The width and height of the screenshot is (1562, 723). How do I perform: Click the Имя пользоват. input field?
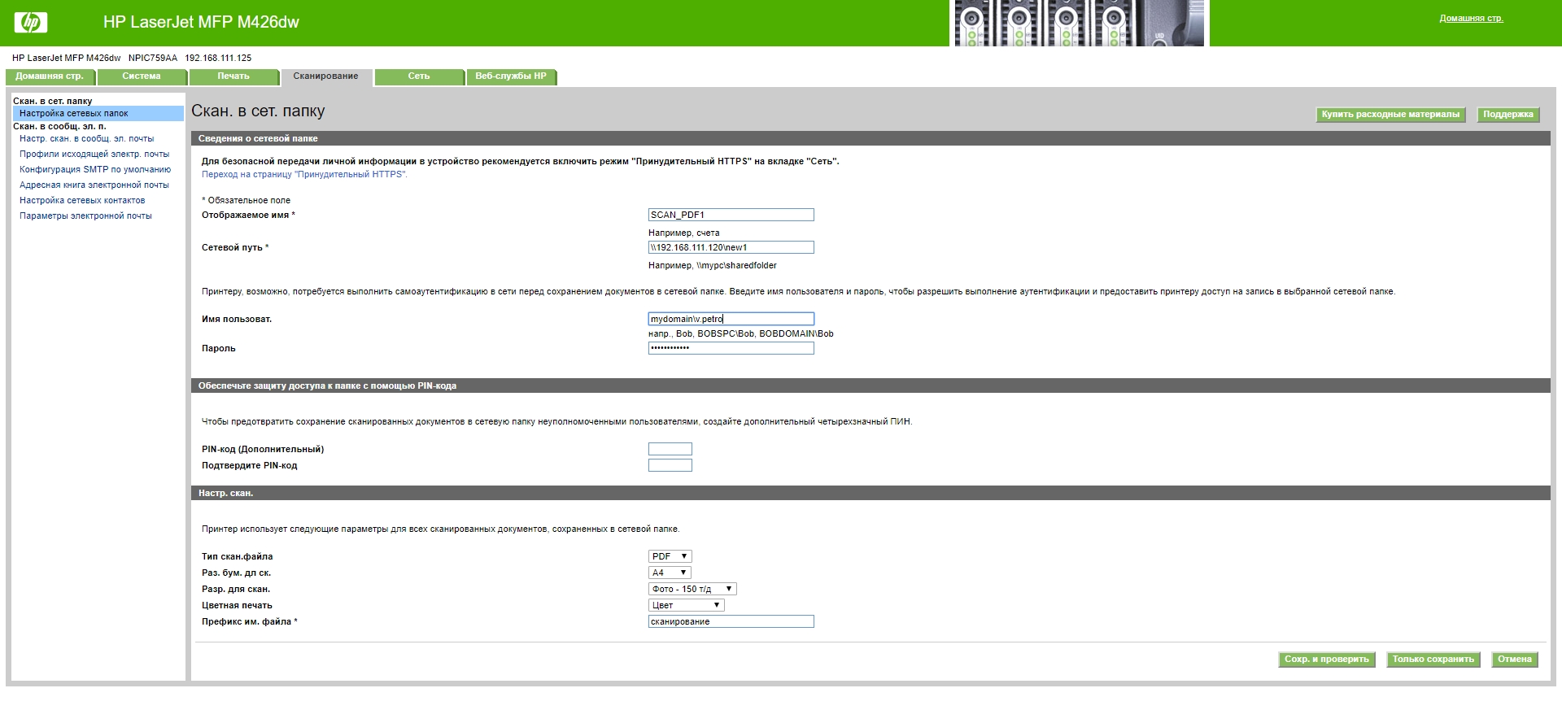[731, 319]
